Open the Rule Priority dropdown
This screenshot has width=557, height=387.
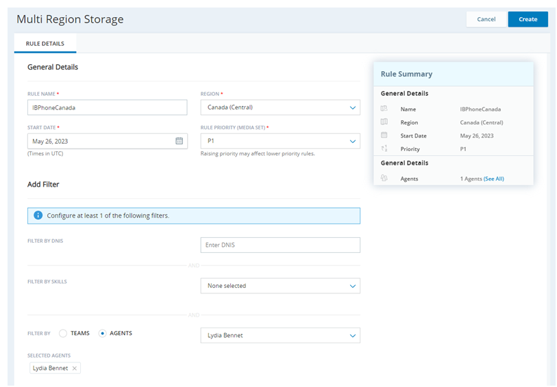pyautogui.click(x=280, y=141)
